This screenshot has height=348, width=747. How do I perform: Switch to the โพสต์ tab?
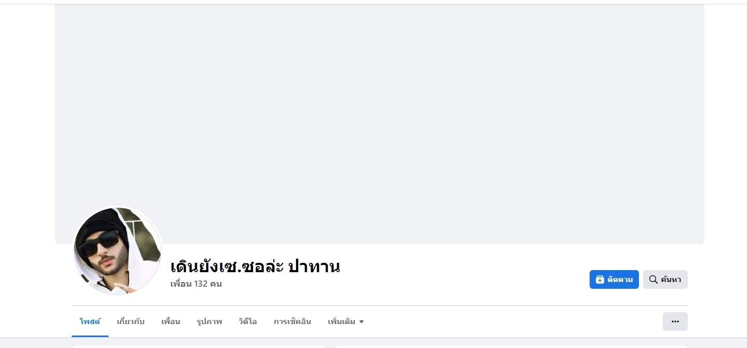pos(90,322)
